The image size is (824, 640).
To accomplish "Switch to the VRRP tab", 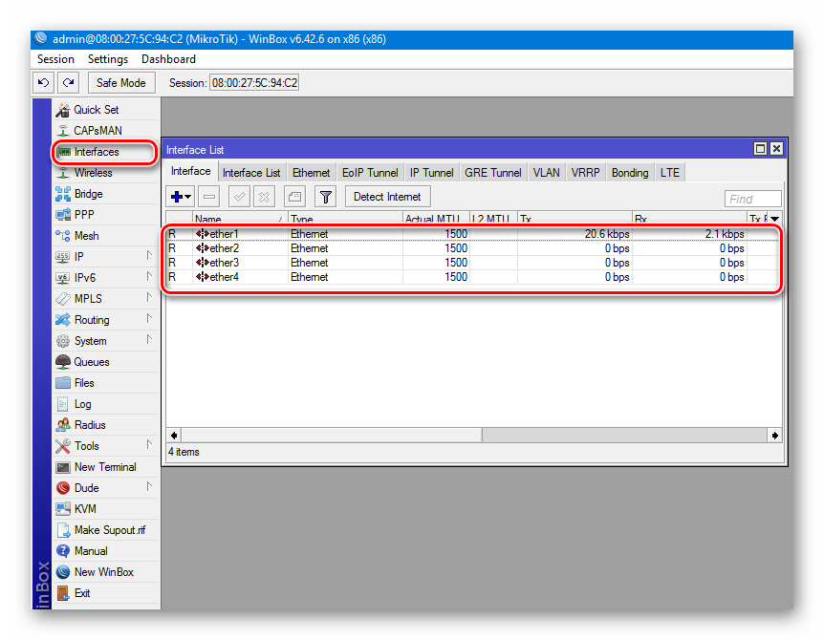I will click(585, 173).
